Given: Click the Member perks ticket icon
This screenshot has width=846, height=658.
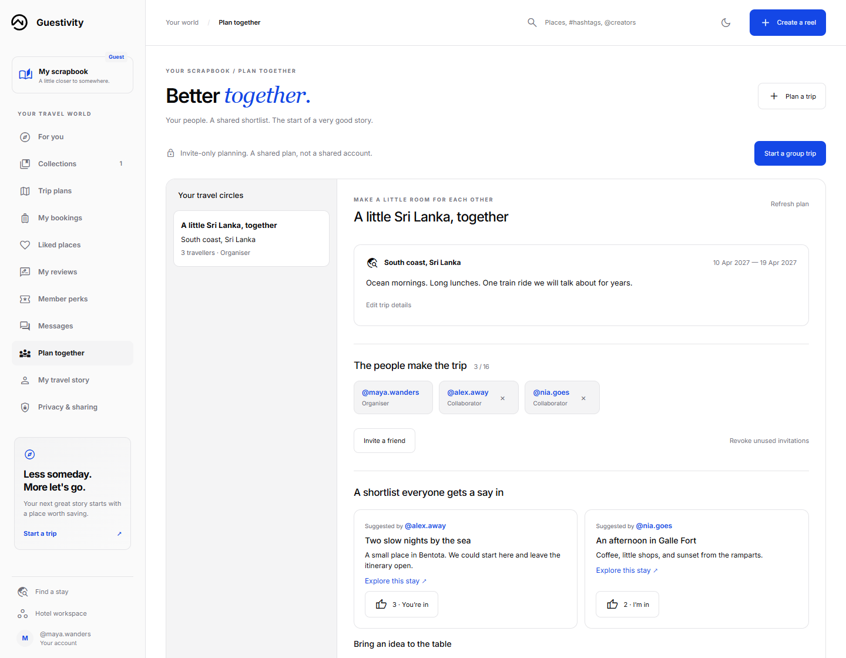Looking at the screenshot, I should (25, 299).
